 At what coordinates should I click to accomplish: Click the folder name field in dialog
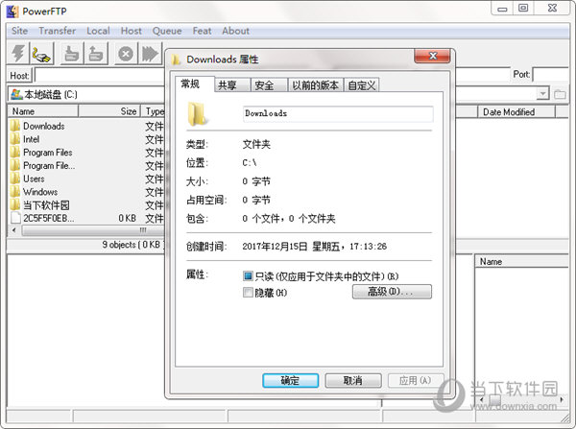pyautogui.click(x=338, y=113)
